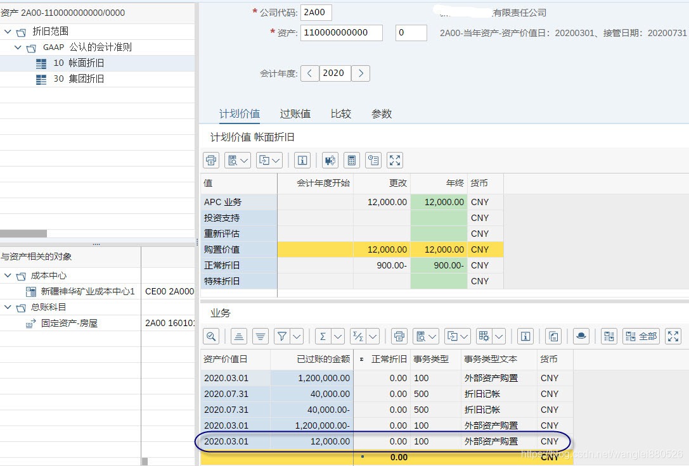Click the export icon in planned values toolbar

pyautogui.click(x=264, y=161)
